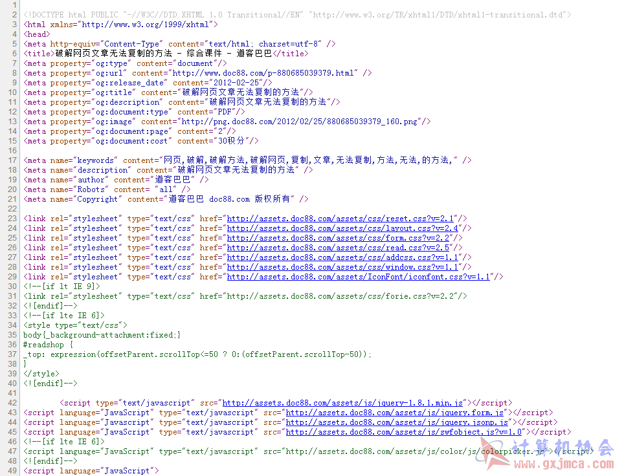The width and height of the screenshot is (624, 476).
Task: Open the window.css?v=1.1 stylesheet link
Action: click(x=342, y=267)
